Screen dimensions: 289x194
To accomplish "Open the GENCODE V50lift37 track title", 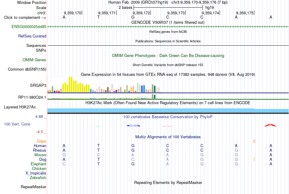I will tap(168, 22).
